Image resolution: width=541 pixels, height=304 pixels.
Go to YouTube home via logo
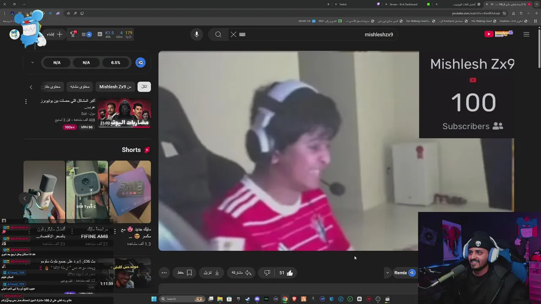tap(499, 34)
